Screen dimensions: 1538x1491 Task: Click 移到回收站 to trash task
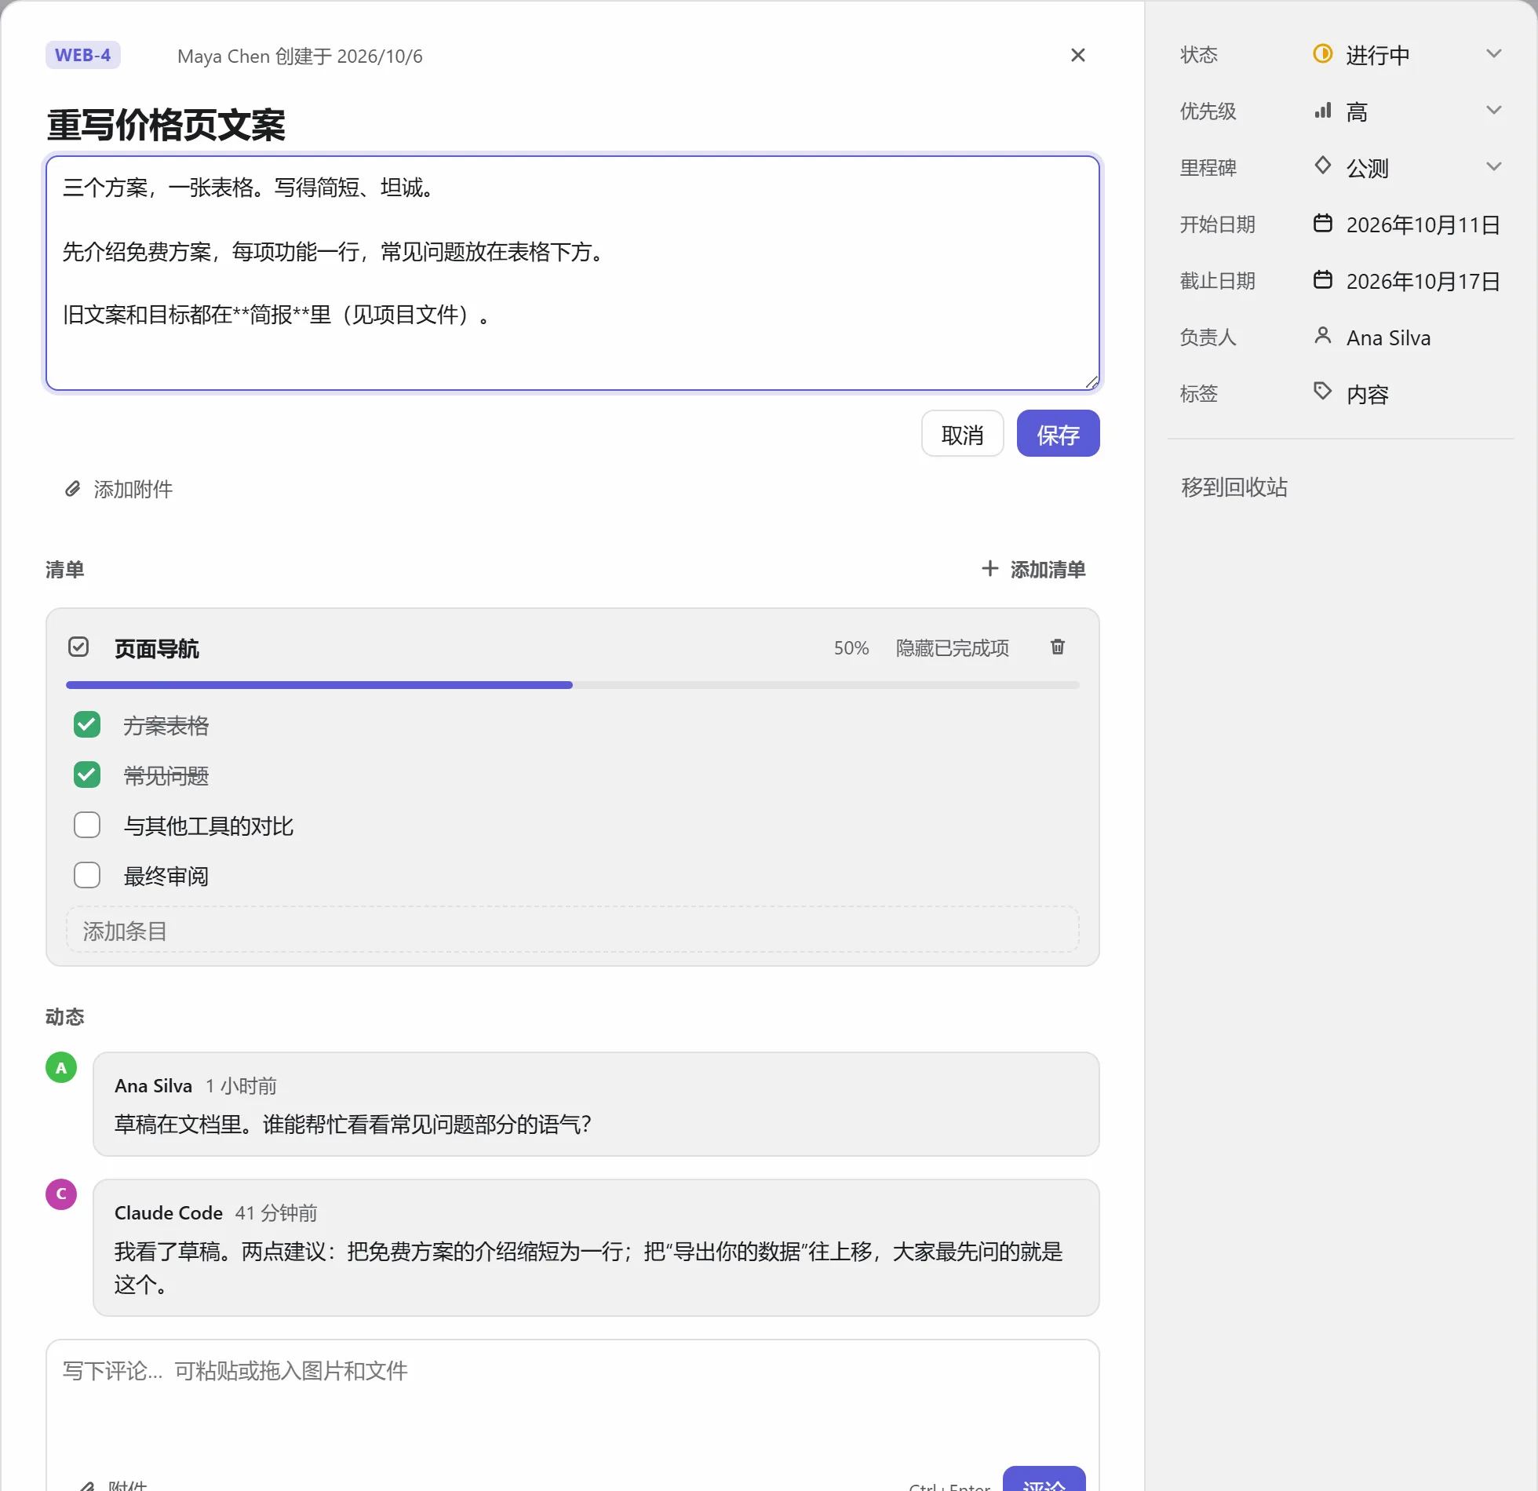pyautogui.click(x=1234, y=487)
